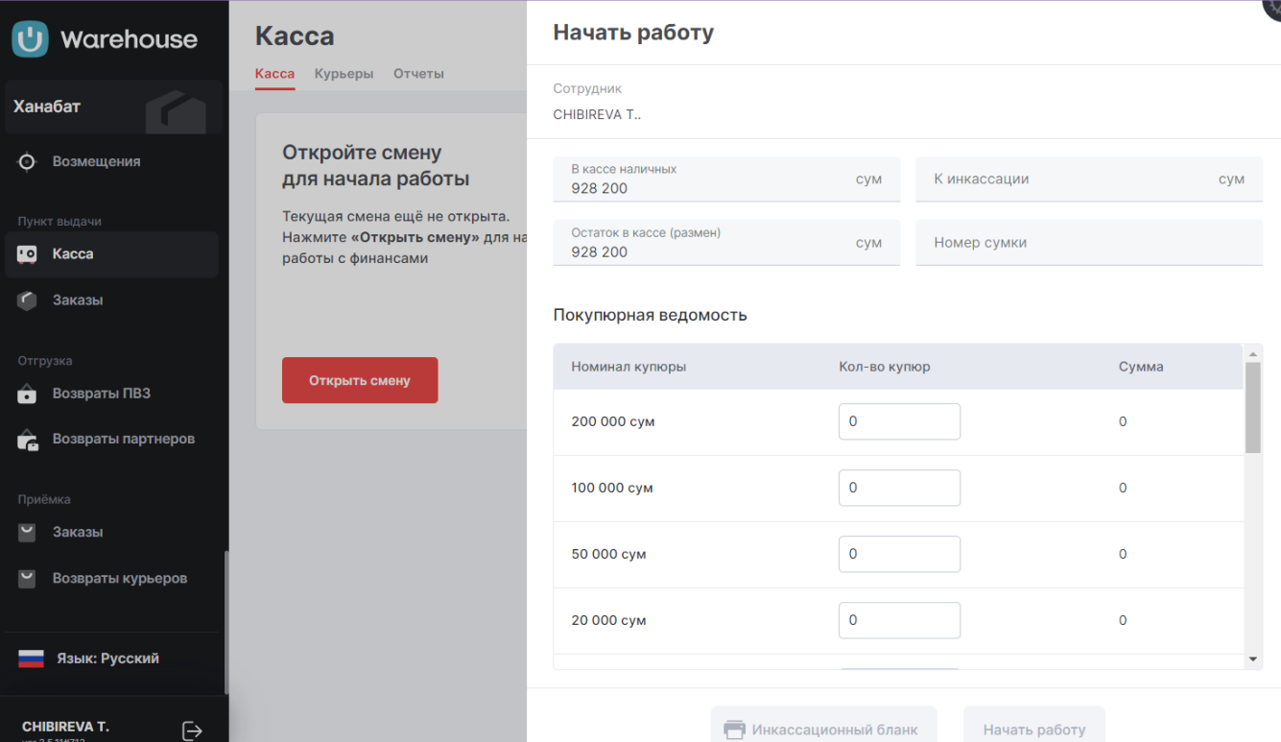Click the Russian flag language icon

32,658
